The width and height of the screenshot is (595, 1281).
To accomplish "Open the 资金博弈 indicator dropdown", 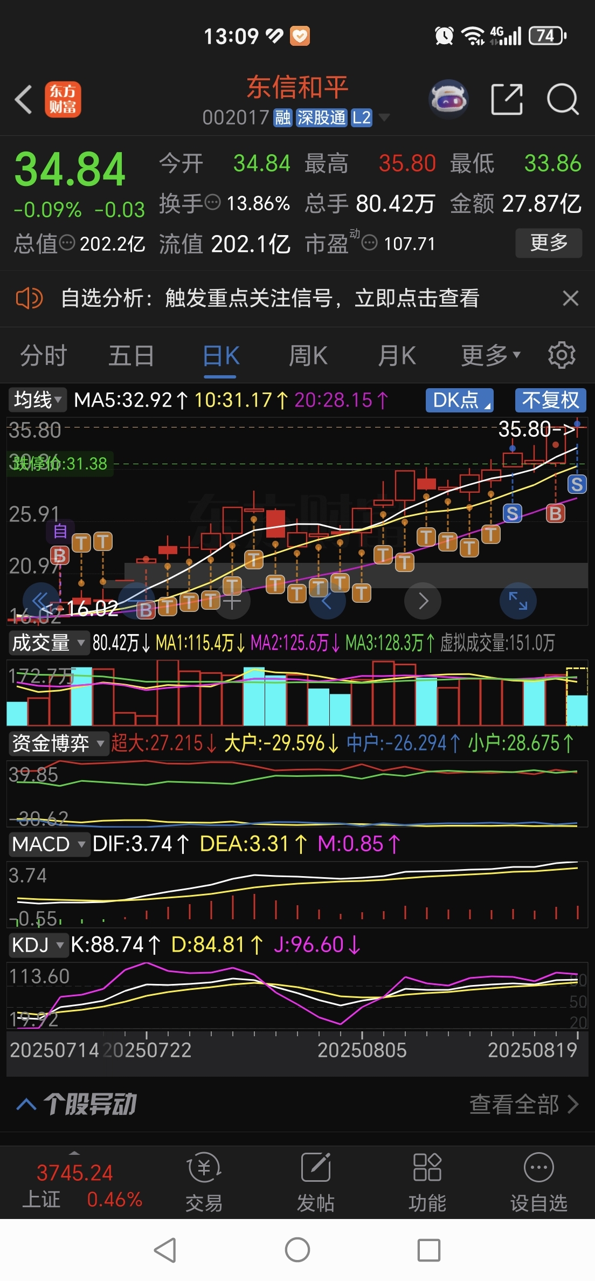I will coord(58,743).
